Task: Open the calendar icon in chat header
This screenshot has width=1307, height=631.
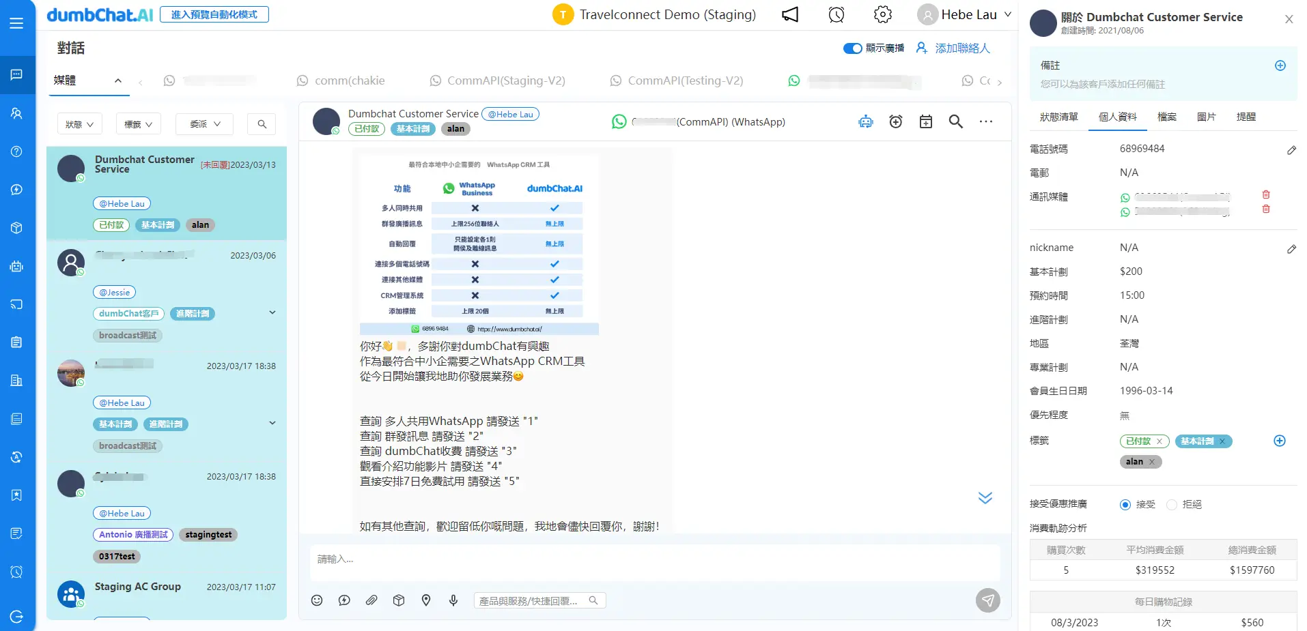Action: pyautogui.click(x=926, y=121)
